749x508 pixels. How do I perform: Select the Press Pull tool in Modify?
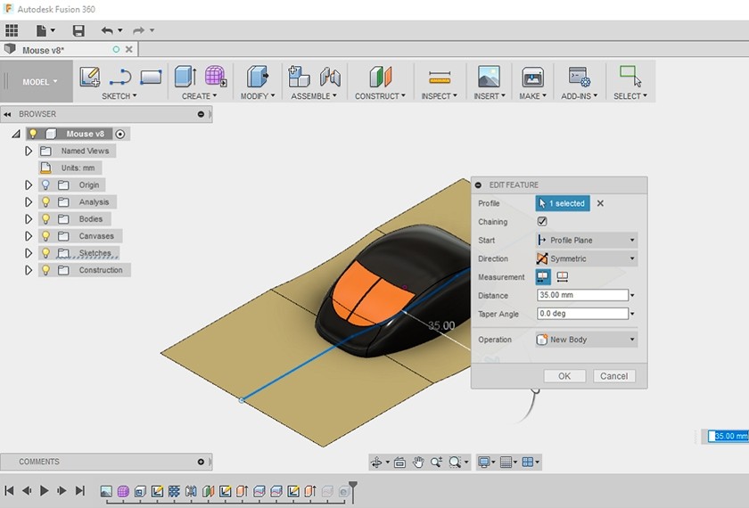pos(257,77)
